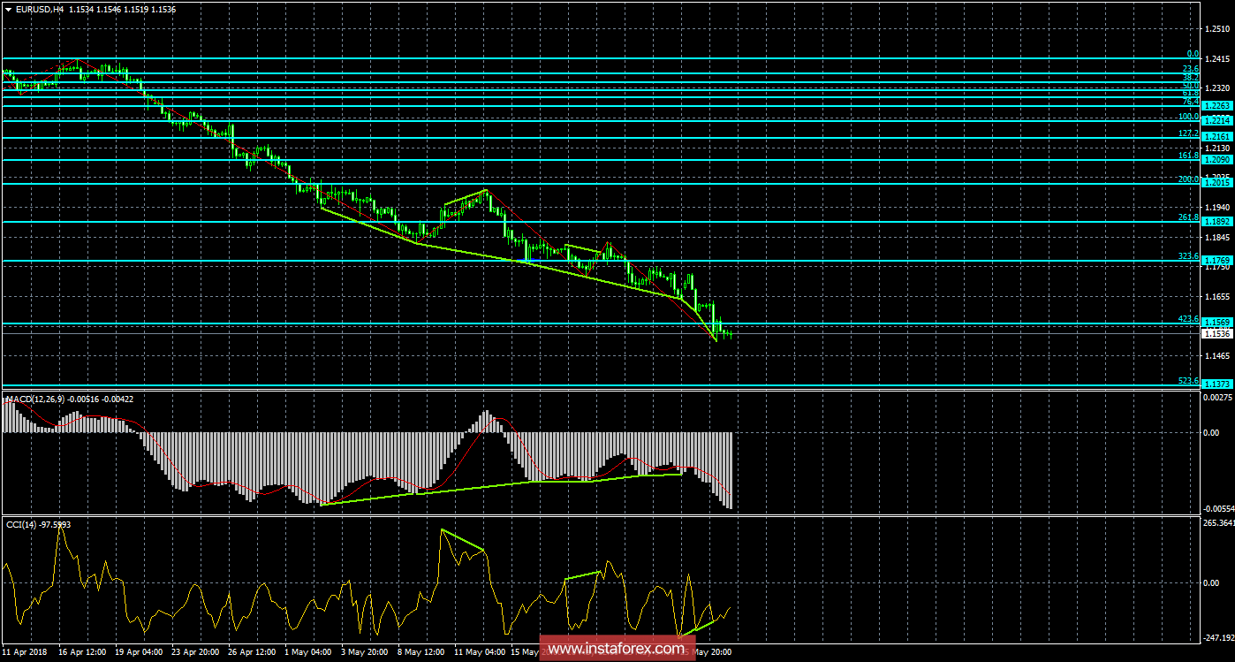Click the 11 Apr 2018 date label
Viewport: 1235px width, 662px height.
click(24, 652)
